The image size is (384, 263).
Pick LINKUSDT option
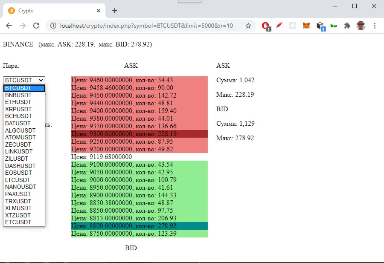coord(24,151)
